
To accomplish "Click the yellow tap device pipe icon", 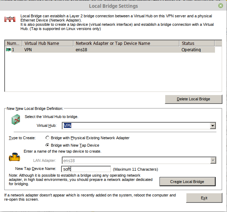I will coord(14,157).
